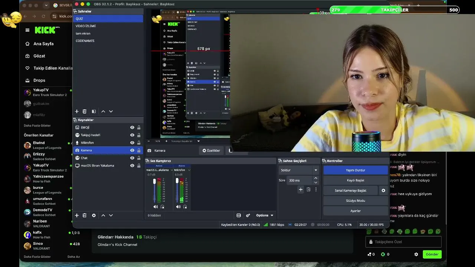Reload the Kick page in browser
The image size is (475, 267).
[43, 16]
